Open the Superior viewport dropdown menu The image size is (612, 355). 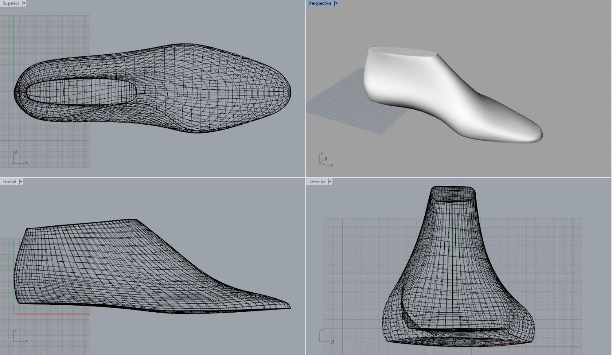[x=24, y=3]
